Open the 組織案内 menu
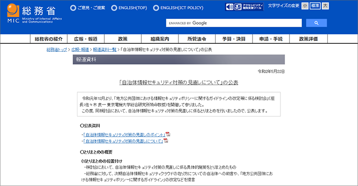Viewport: 358px width, 186px height. coord(160,39)
